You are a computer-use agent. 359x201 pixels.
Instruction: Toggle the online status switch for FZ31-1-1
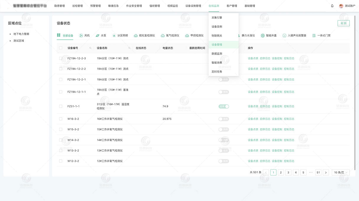[x=224, y=106]
